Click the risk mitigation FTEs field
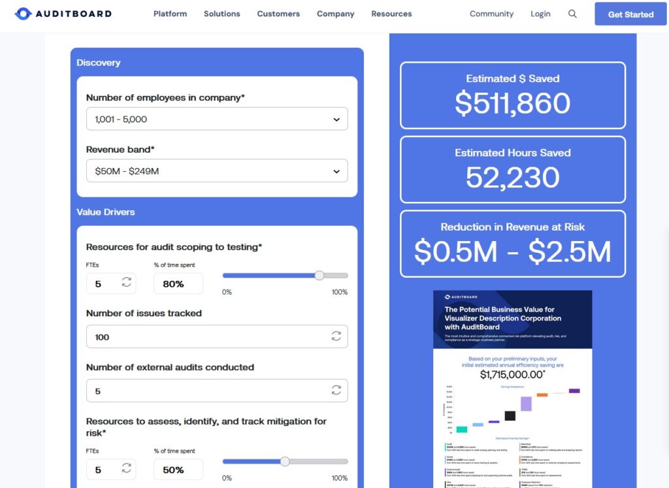Screen dimensions: 669x488 (111, 470)
